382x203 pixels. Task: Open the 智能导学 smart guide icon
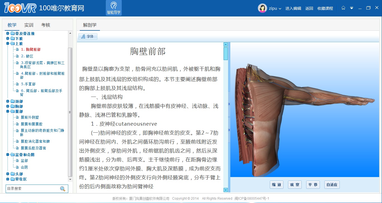114,8
